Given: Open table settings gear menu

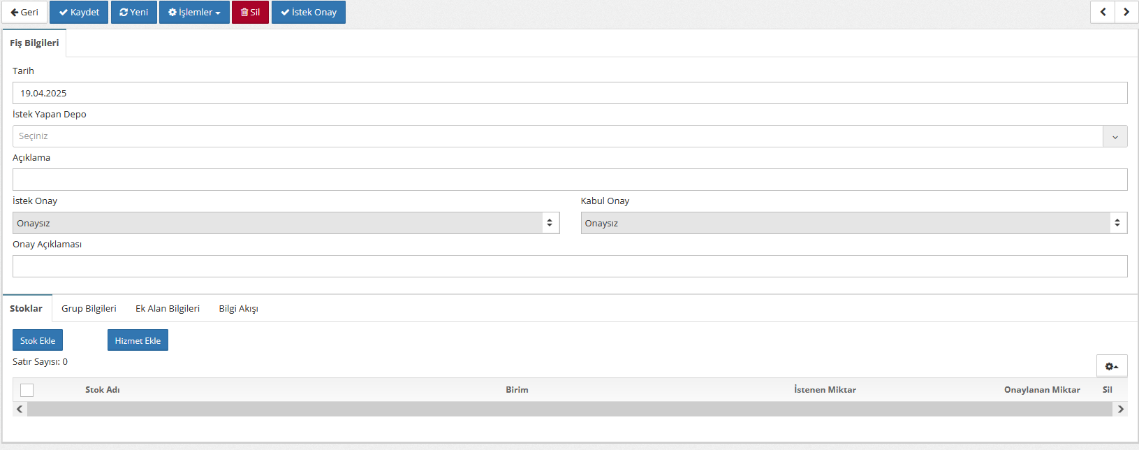Looking at the screenshot, I should coord(1111,366).
